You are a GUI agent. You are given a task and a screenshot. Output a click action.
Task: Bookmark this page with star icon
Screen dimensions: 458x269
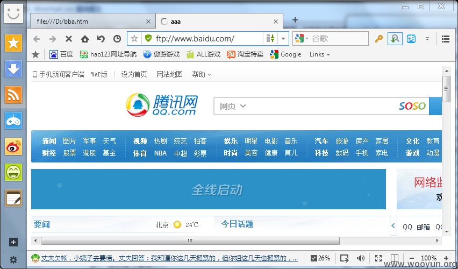click(x=134, y=38)
